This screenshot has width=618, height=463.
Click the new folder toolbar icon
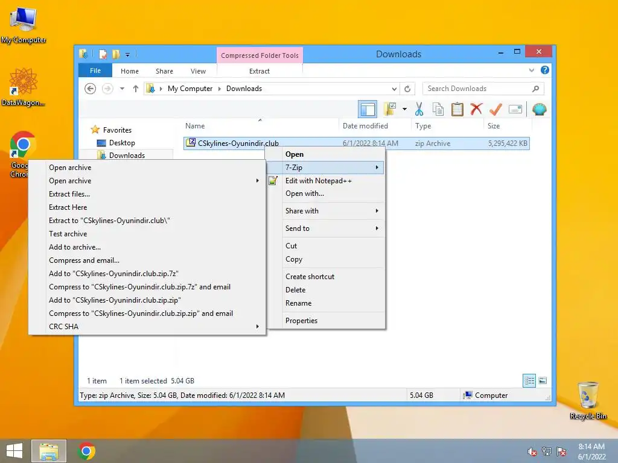tap(390, 109)
